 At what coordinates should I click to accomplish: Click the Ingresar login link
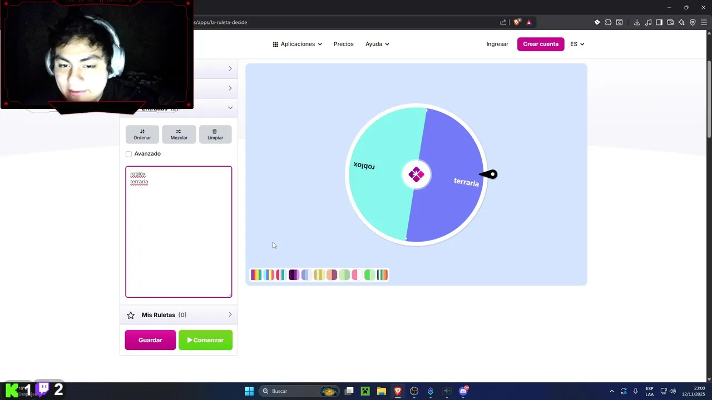point(497,44)
